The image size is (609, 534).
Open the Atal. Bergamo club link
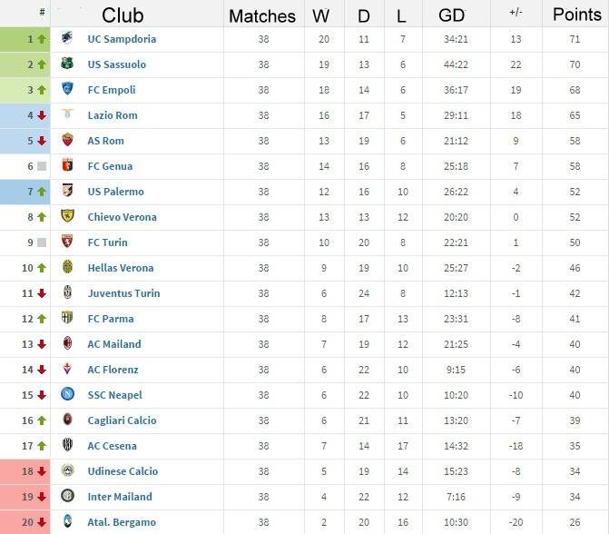coord(122,522)
